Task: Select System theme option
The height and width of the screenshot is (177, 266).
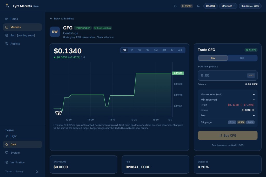Action: (22, 153)
